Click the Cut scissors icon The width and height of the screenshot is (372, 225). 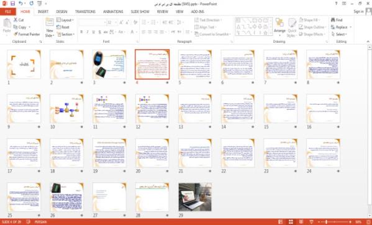(16, 20)
